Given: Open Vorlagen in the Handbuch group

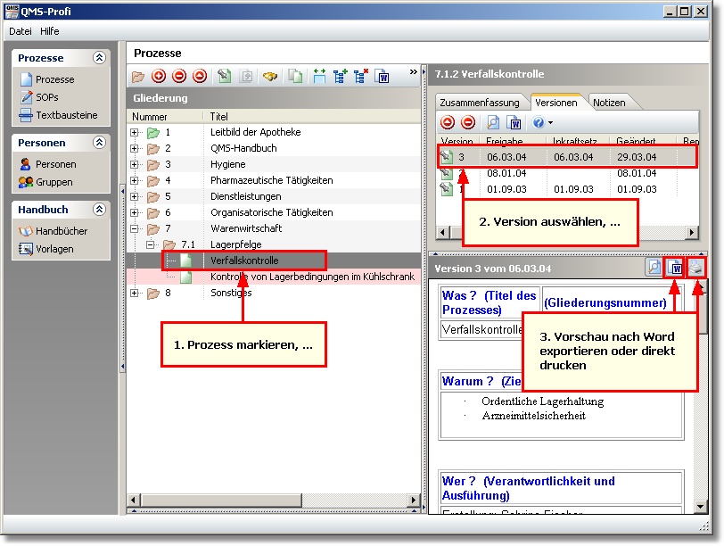Looking at the screenshot, I should [x=54, y=249].
